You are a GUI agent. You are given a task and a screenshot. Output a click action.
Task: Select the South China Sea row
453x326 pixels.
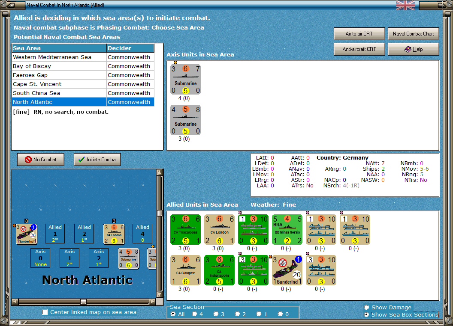(83, 93)
